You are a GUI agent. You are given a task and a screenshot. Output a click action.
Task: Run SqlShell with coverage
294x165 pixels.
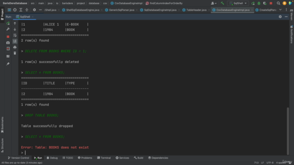click(x=265, y=3)
